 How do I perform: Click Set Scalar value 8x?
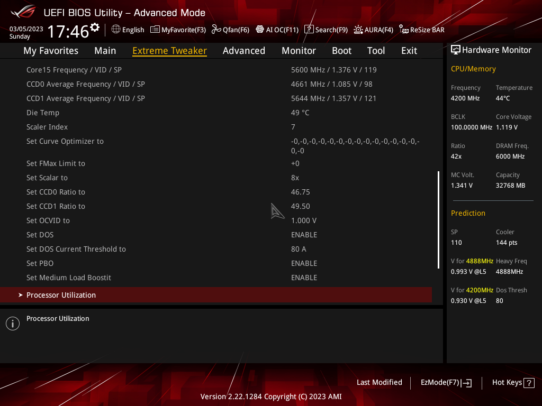click(295, 178)
